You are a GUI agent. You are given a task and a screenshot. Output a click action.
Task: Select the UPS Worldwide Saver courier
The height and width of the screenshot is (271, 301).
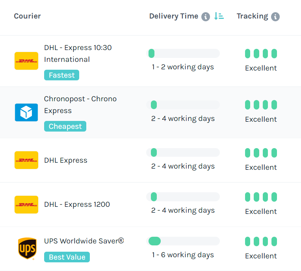[x=84, y=241]
